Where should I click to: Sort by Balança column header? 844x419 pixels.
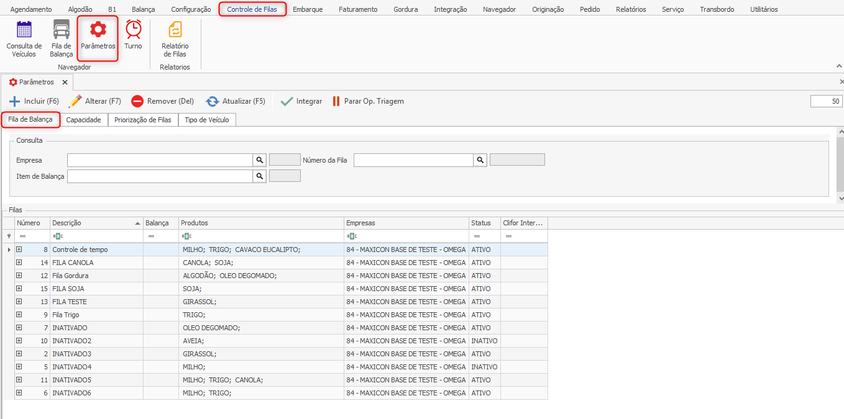pyautogui.click(x=161, y=223)
